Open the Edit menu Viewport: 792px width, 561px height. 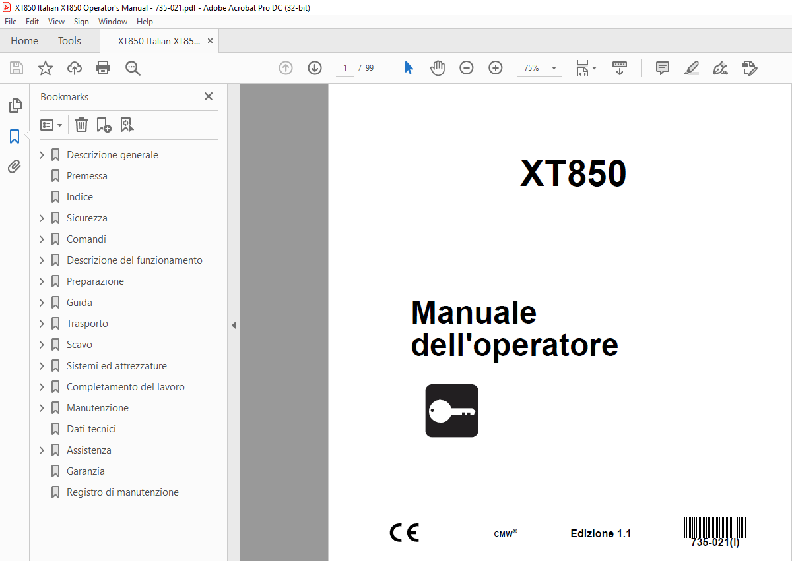[x=32, y=22]
